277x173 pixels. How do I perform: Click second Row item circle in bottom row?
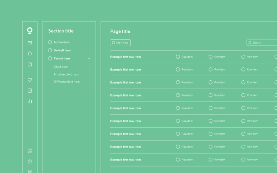(211, 160)
